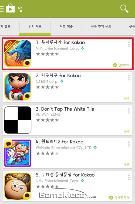Switch to the 신규 인기 유료 tab
Image resolution: width=135 pixels, height=204 pixels.
pos(101,27)
